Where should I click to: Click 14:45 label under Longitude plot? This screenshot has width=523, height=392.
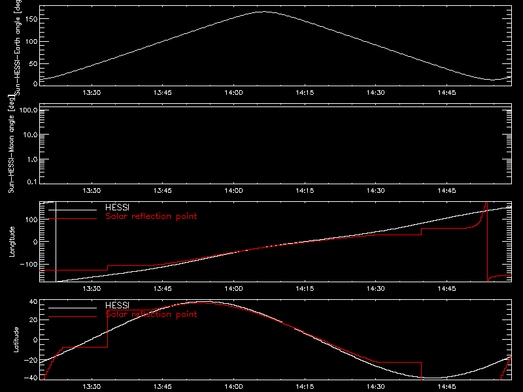pyautogui.click(x=447, y=288)
